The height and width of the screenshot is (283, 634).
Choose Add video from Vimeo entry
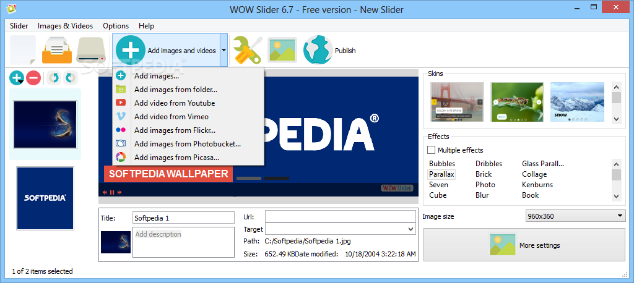coord(188,117)
